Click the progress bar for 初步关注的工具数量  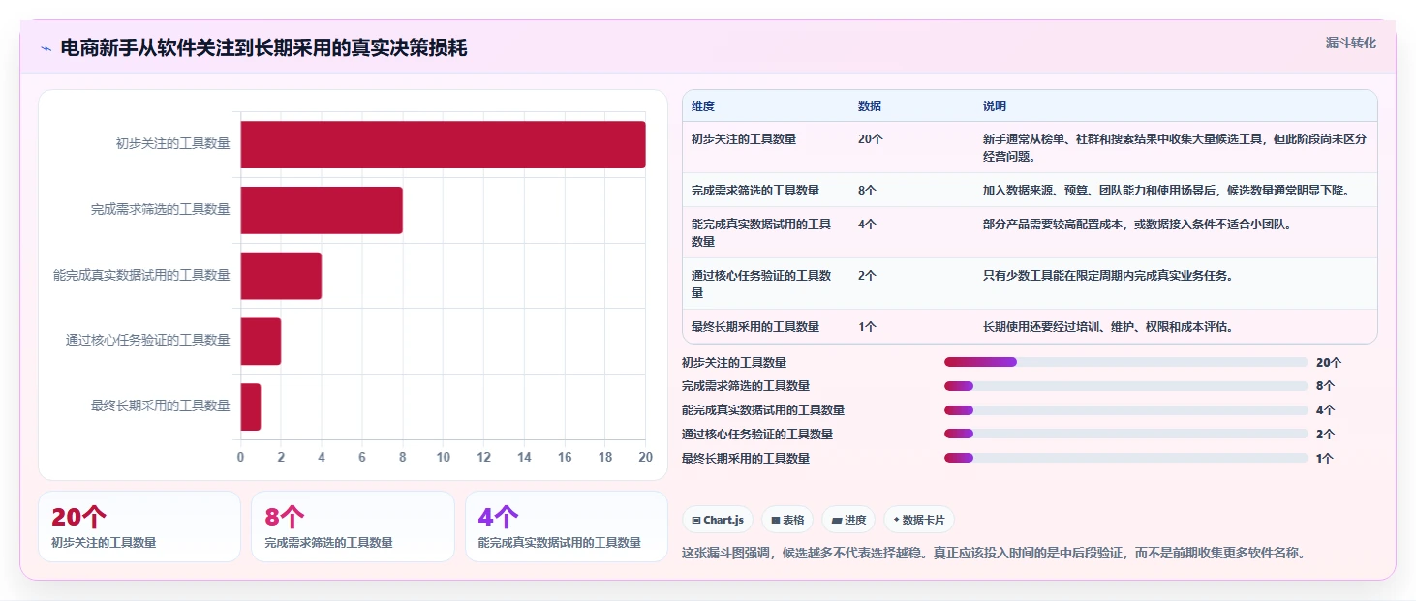click(x=1126, y=362)
